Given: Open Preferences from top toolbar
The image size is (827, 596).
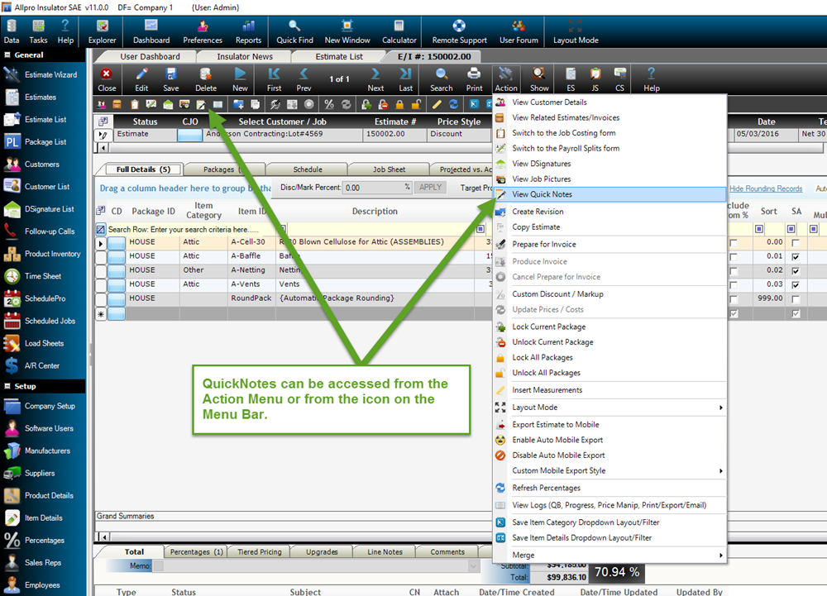Looking at the screenshot, I should (x=203, y=31).
